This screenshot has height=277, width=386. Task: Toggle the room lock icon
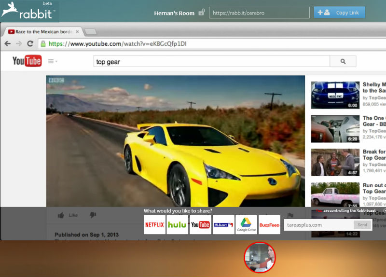pos(201,13)
